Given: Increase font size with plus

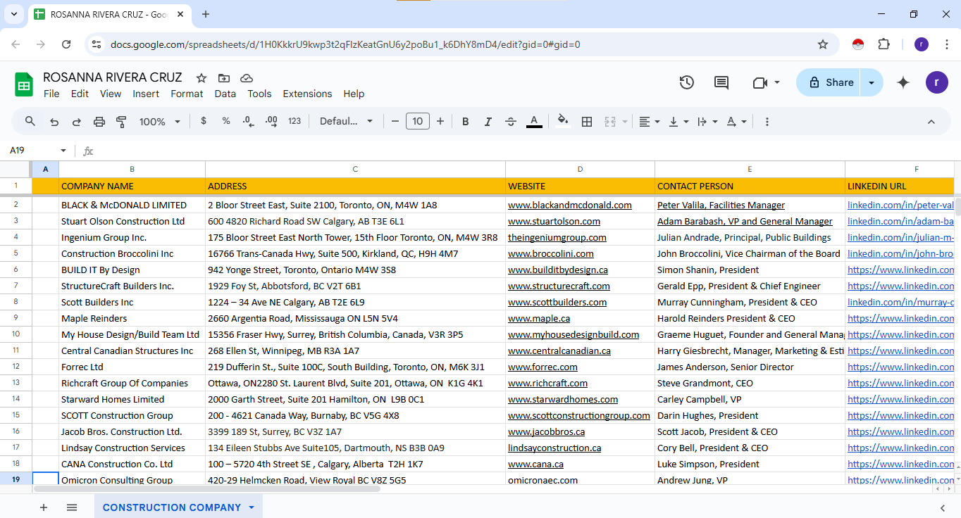Looking at the screenshot, I should pyautogui.click(x=440, y=122).
